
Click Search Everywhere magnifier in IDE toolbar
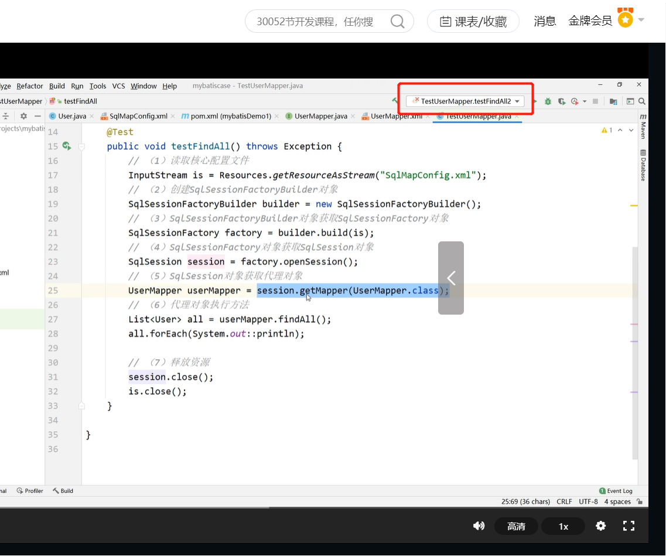coord(642,101)
